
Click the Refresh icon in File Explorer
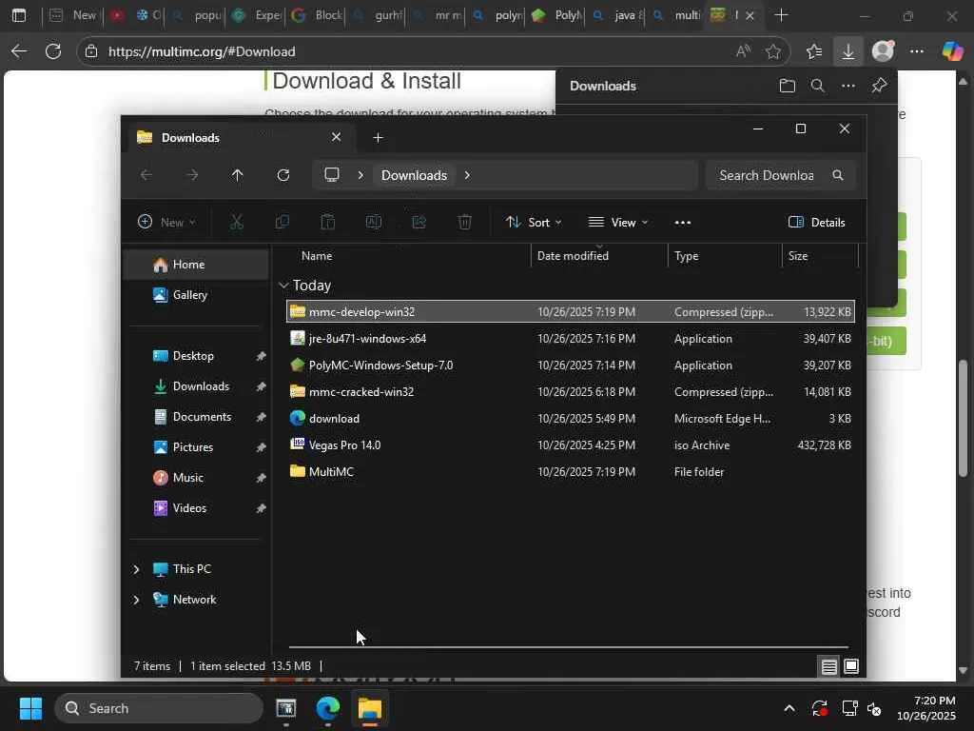(282, 175)
